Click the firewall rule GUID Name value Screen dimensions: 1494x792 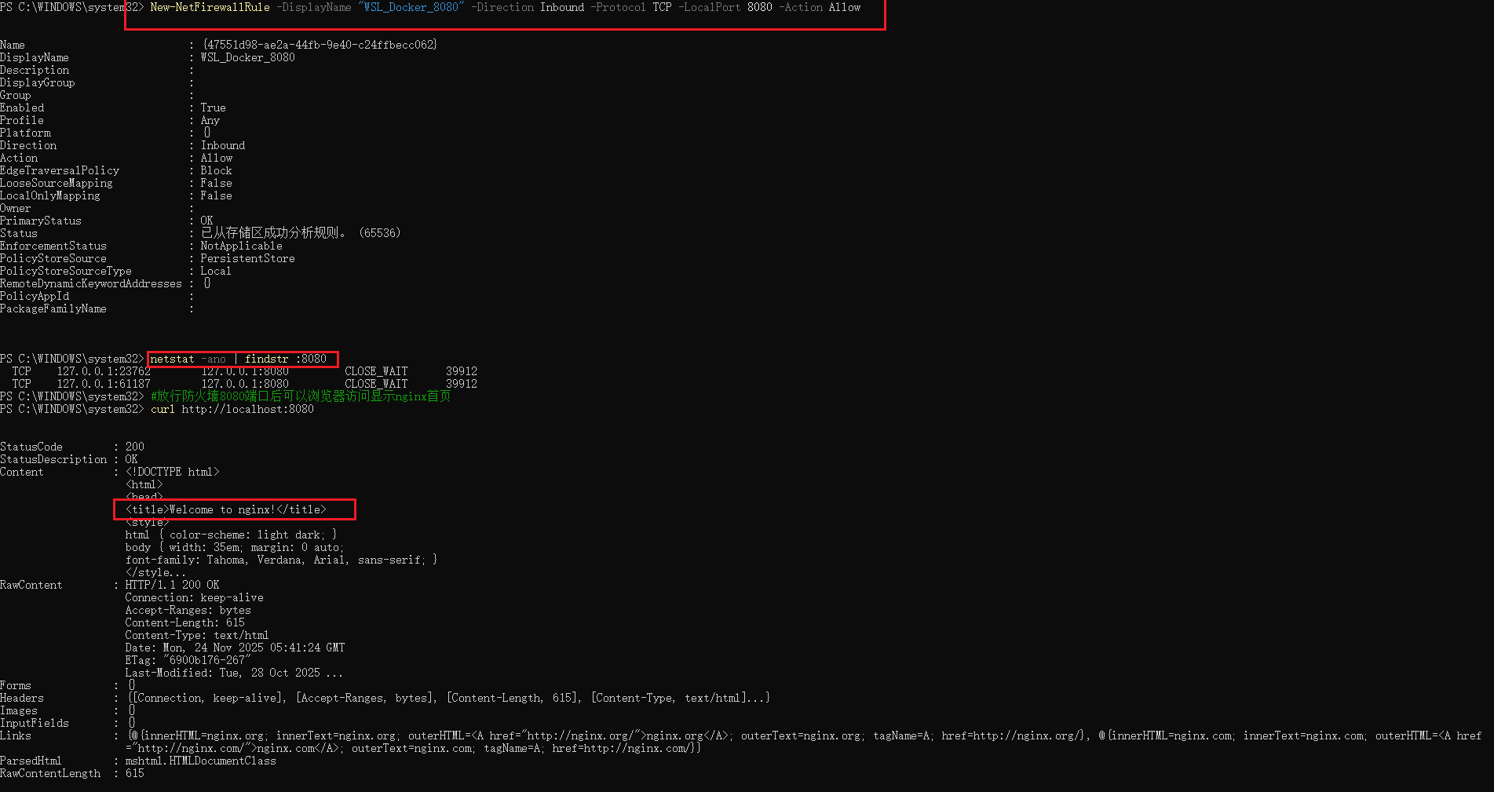(320, 45)
